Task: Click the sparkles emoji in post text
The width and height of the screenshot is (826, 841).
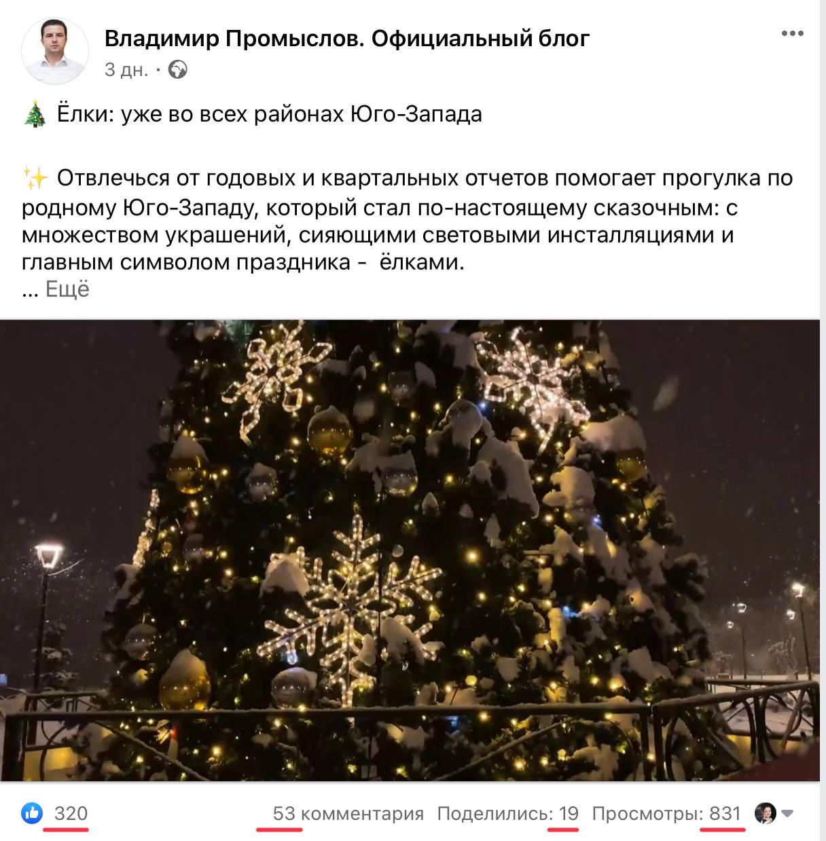Action: coord(35,179)
